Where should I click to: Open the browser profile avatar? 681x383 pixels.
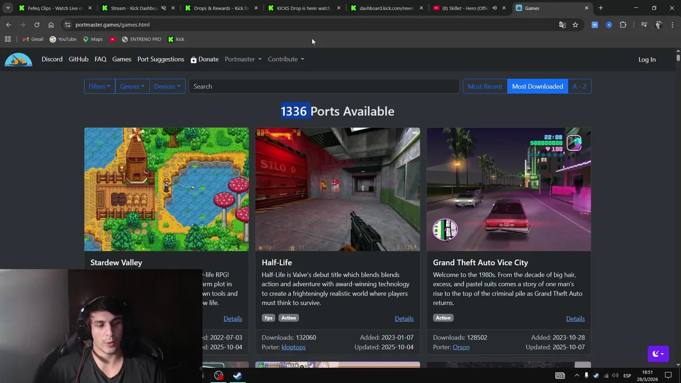659,24
